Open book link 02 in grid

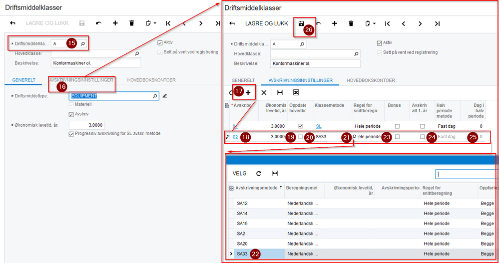(x=235, y=137)
